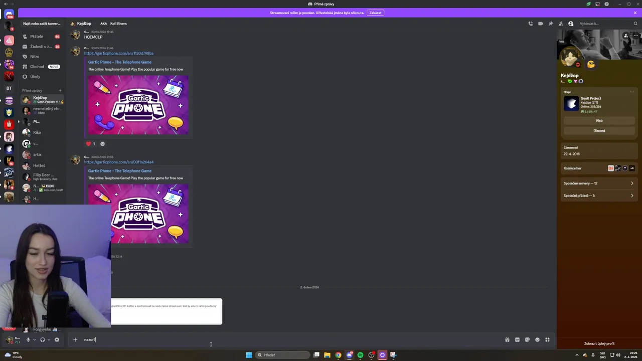Open GenK Project activity more options
The image size is (642, 361).
click(631, 92)
